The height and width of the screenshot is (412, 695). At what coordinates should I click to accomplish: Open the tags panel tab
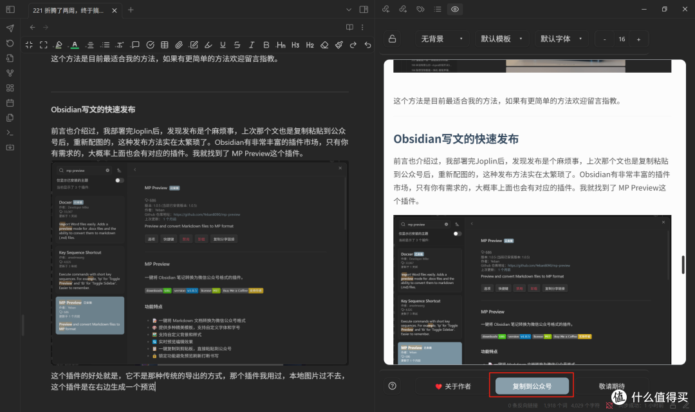pos(420,9)
